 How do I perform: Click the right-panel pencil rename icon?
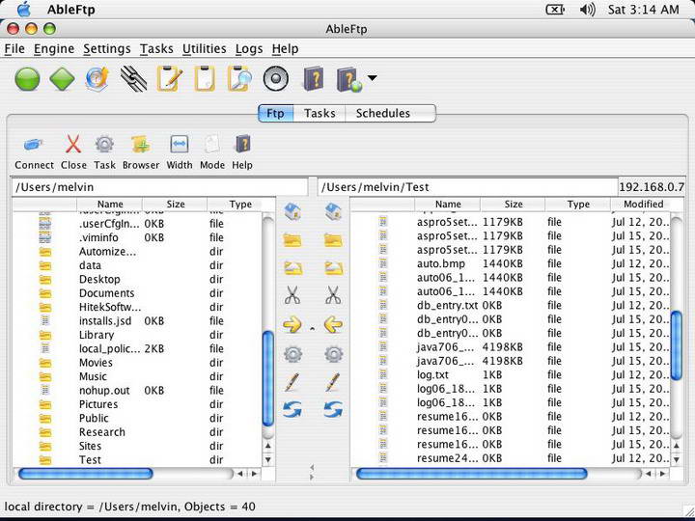[x=333, y=382]
